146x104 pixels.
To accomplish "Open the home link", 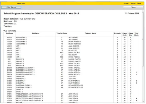I will pos(126,3).
